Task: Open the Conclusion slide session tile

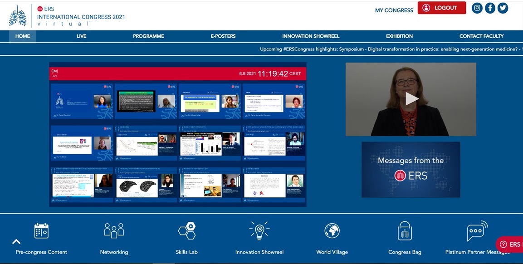Action: [x=274, y=185]
